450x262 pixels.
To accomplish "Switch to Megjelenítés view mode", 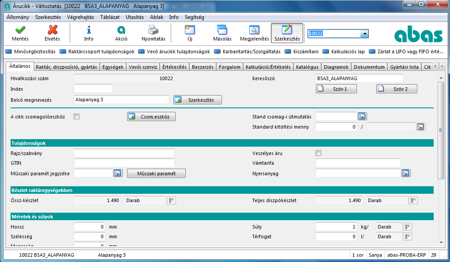I will click(x=254, y=33).
